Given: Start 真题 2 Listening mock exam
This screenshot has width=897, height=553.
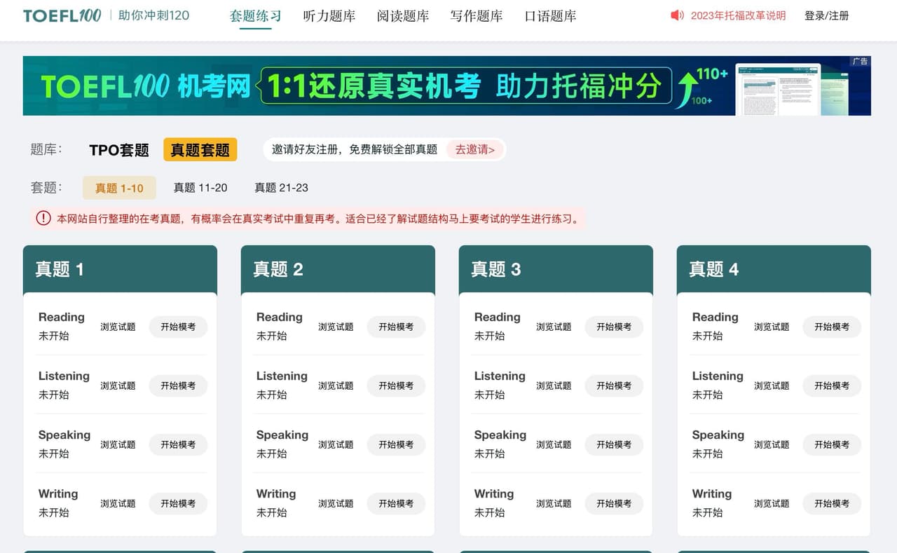Looking at the screenshot, I should 396,385.
